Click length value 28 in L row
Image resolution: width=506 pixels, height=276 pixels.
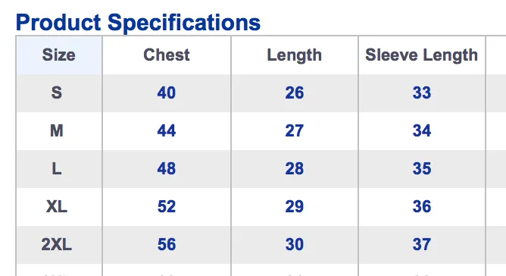pos(295,168)
